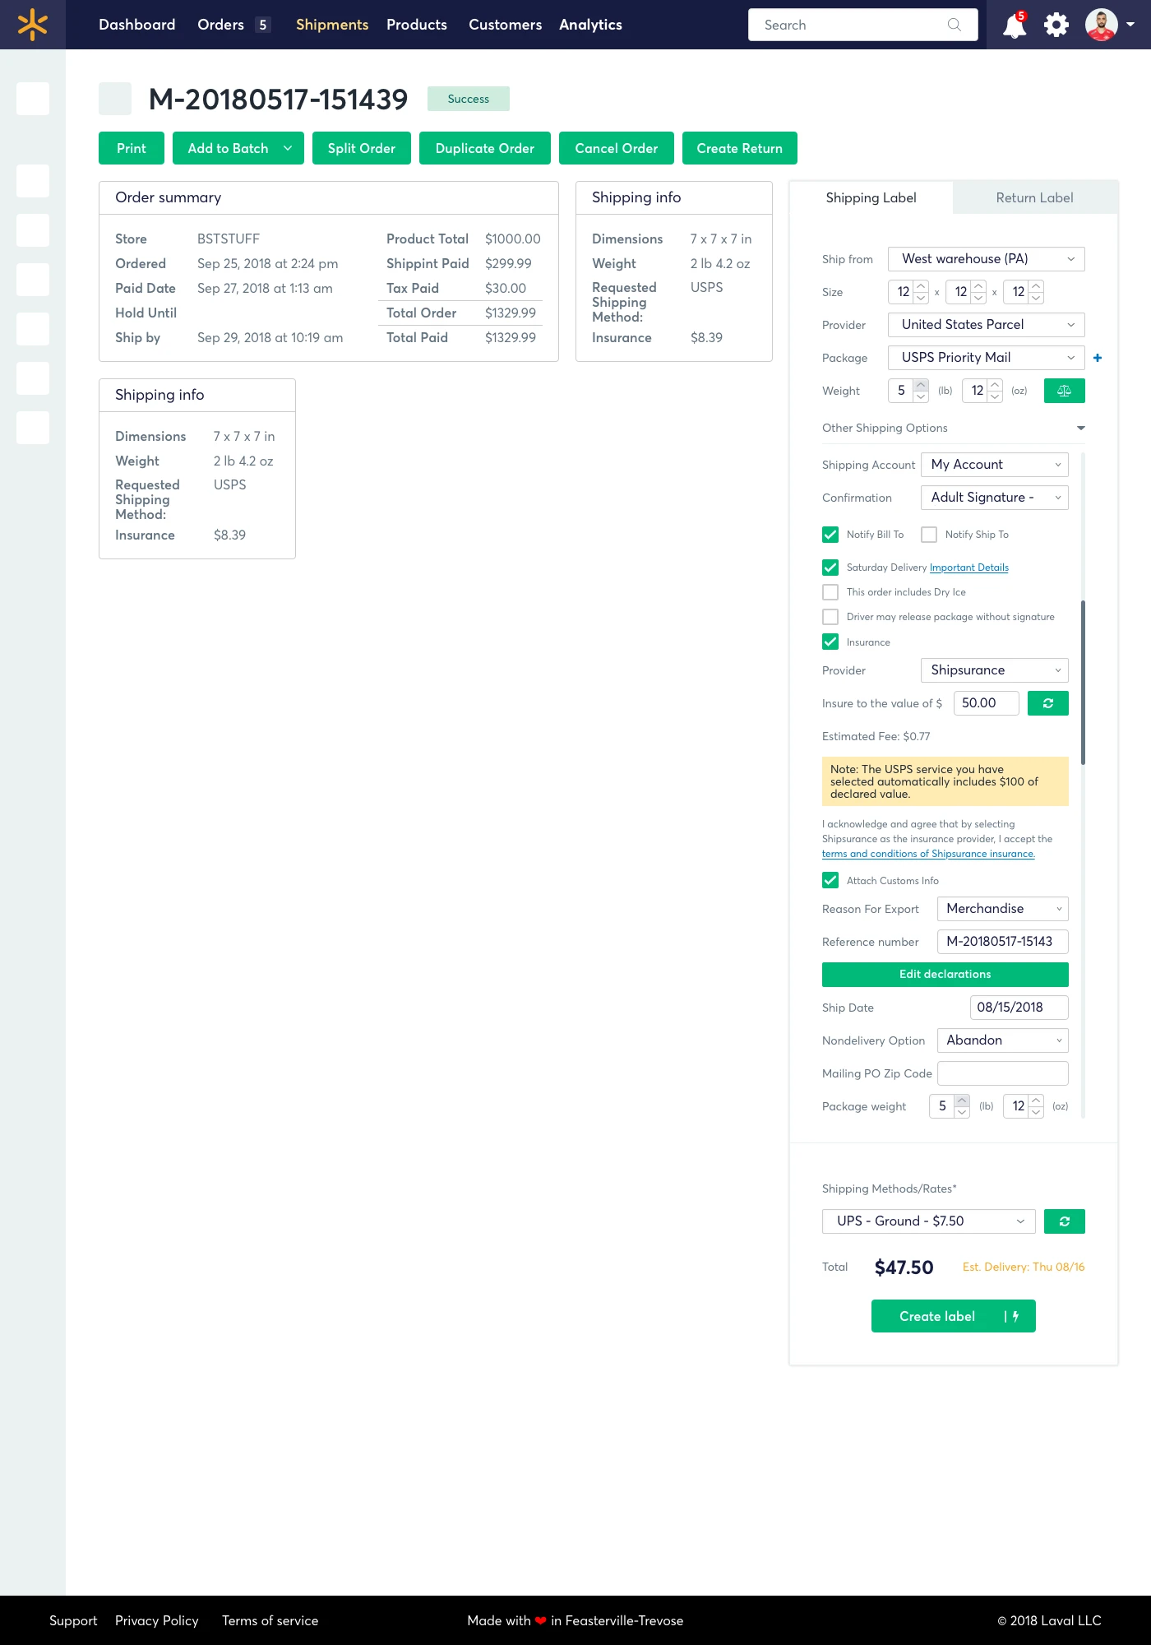The height and width of the screenshot is (1645, 1151).
Task: Expand the Confirmation Adult Signature dropdown
Action: pos(994,498)
